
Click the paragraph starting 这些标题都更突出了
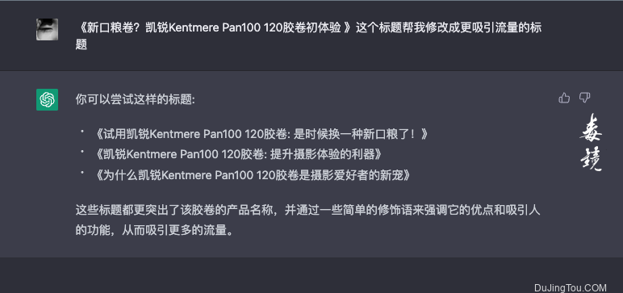[x=308, y=220]
